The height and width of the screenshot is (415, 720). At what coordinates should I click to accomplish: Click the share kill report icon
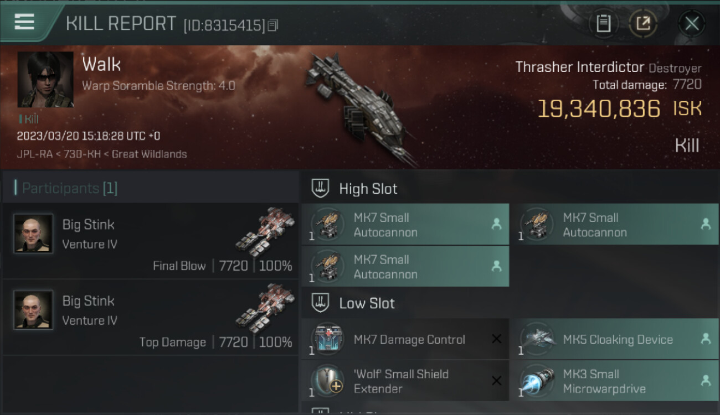point(643,23)
